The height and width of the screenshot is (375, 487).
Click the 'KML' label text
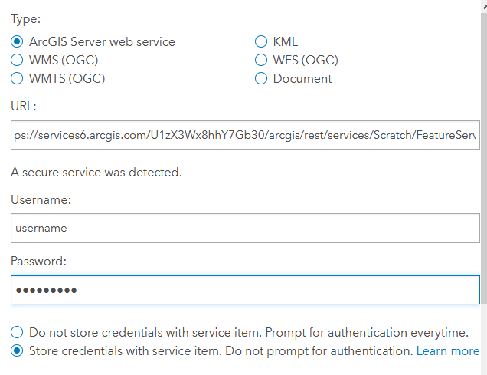pos(286,41)
